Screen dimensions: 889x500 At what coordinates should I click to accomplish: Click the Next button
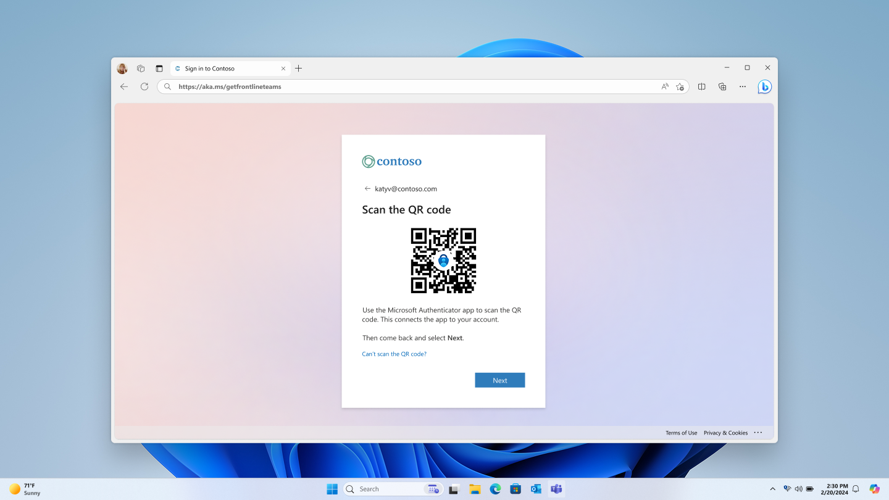[x=500, y=380]
